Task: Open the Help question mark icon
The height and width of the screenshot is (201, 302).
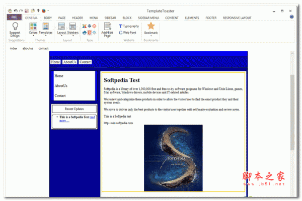Action: (292, 17)
